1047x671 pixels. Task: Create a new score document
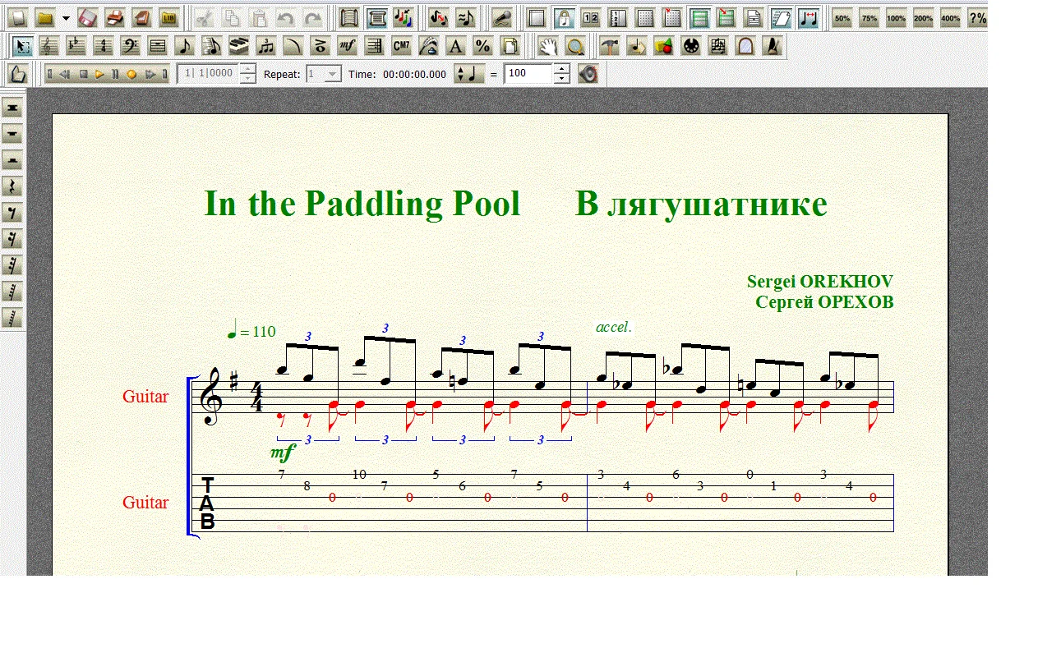click(17, 17)
